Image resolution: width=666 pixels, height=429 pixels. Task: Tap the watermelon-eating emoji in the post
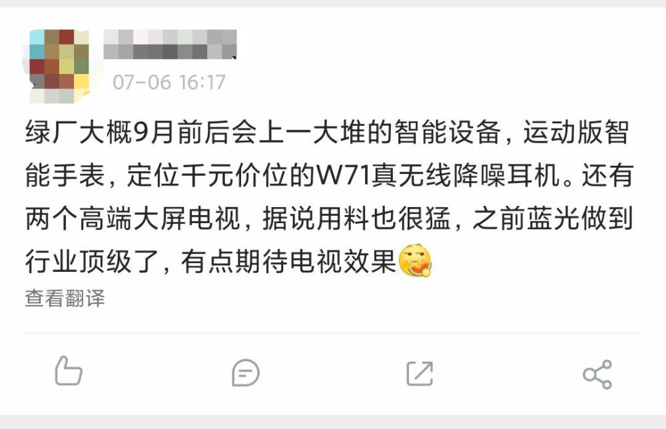(415, 260)
